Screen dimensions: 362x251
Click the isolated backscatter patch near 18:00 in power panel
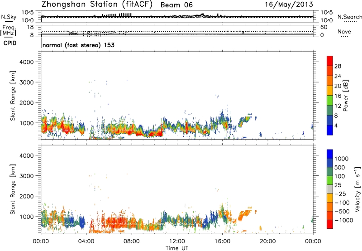pyautogui.click(x=245, y=120)
